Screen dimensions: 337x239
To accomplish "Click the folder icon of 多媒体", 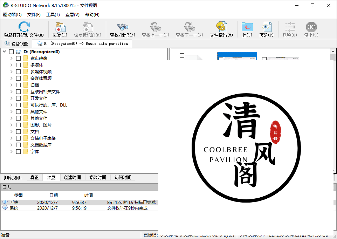I will pyautogui.click(x=26, y=65).
